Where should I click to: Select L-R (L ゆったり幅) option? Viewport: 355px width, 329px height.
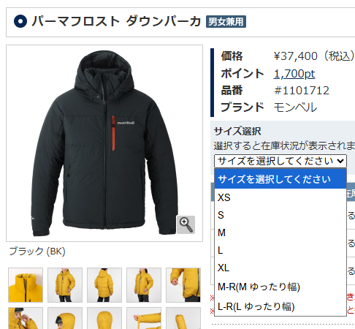click(280, 306)
